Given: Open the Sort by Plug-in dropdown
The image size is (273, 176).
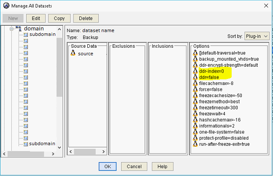Looking at the screenshot, I should point(257,36).
